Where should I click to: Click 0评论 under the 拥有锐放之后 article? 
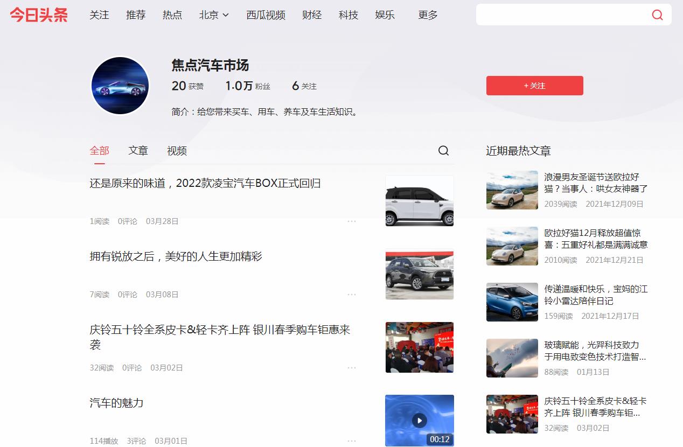point(128,295)
